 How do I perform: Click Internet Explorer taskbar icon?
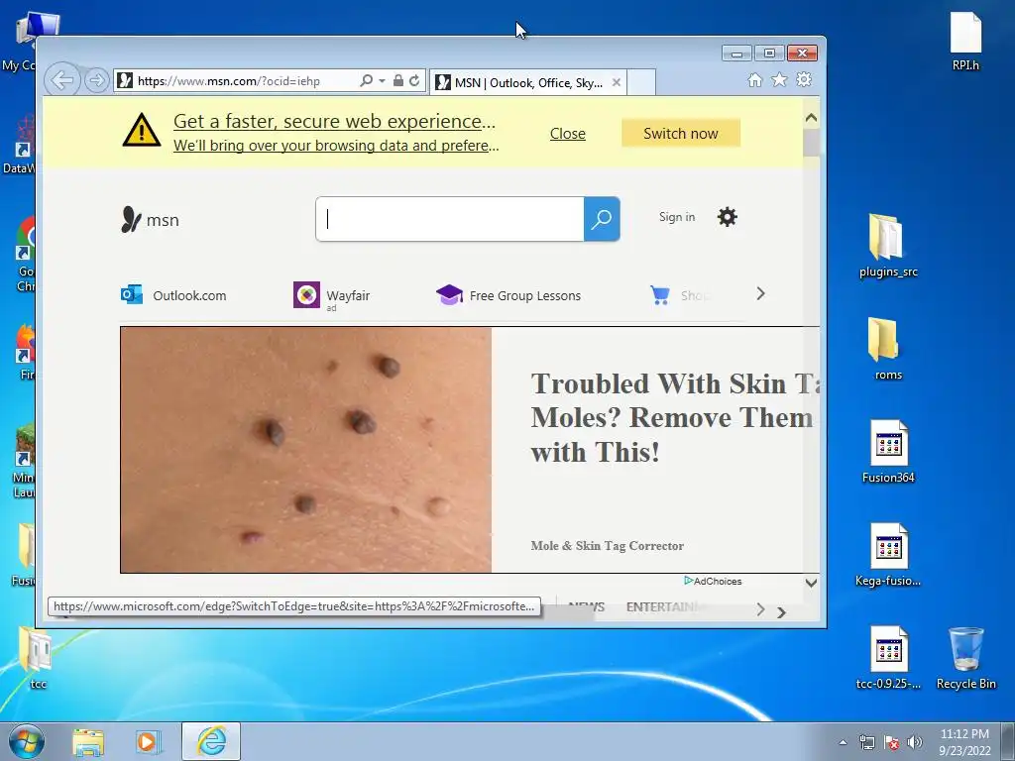(x=211, y=741)
